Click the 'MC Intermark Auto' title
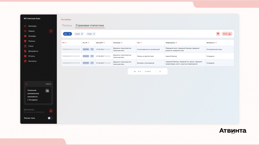259x146 pixels. [32, 18]
